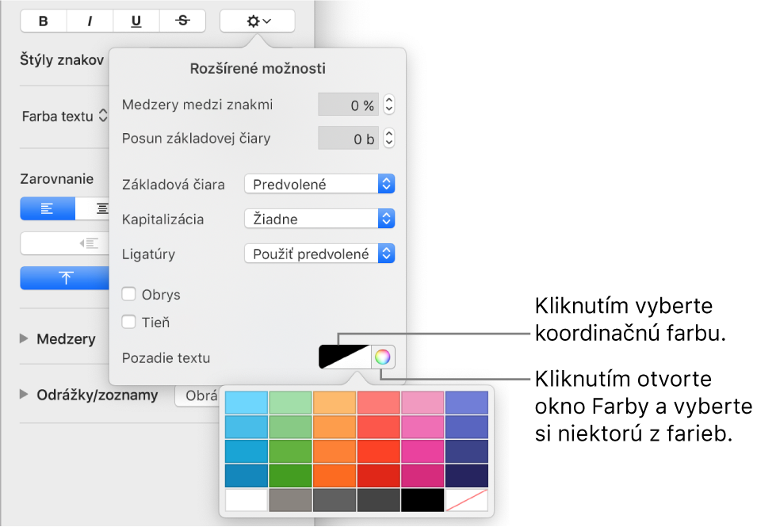The image size is (757, 527).
Task: Pick the fourth-row dark red swatch
Action: click(379, 475)
